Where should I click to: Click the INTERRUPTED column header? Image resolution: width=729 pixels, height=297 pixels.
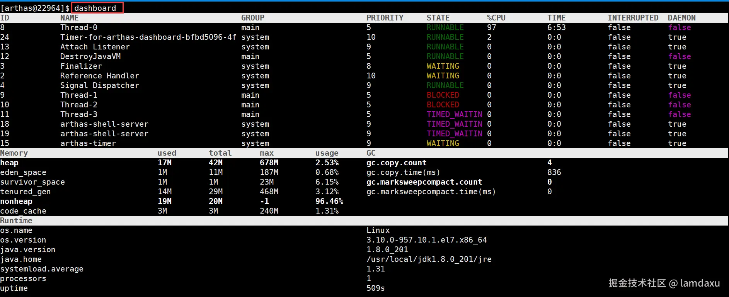tap(633, 18)
